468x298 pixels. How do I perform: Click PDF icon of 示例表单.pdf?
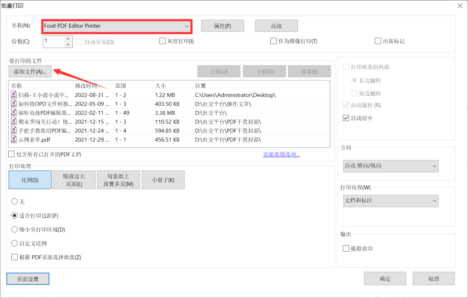pos(14,139)
